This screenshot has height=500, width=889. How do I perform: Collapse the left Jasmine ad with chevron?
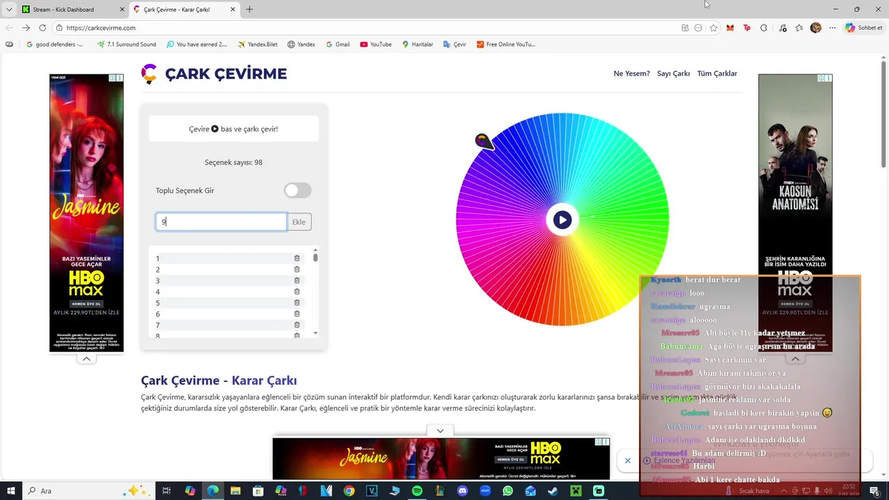pos(86,359)
